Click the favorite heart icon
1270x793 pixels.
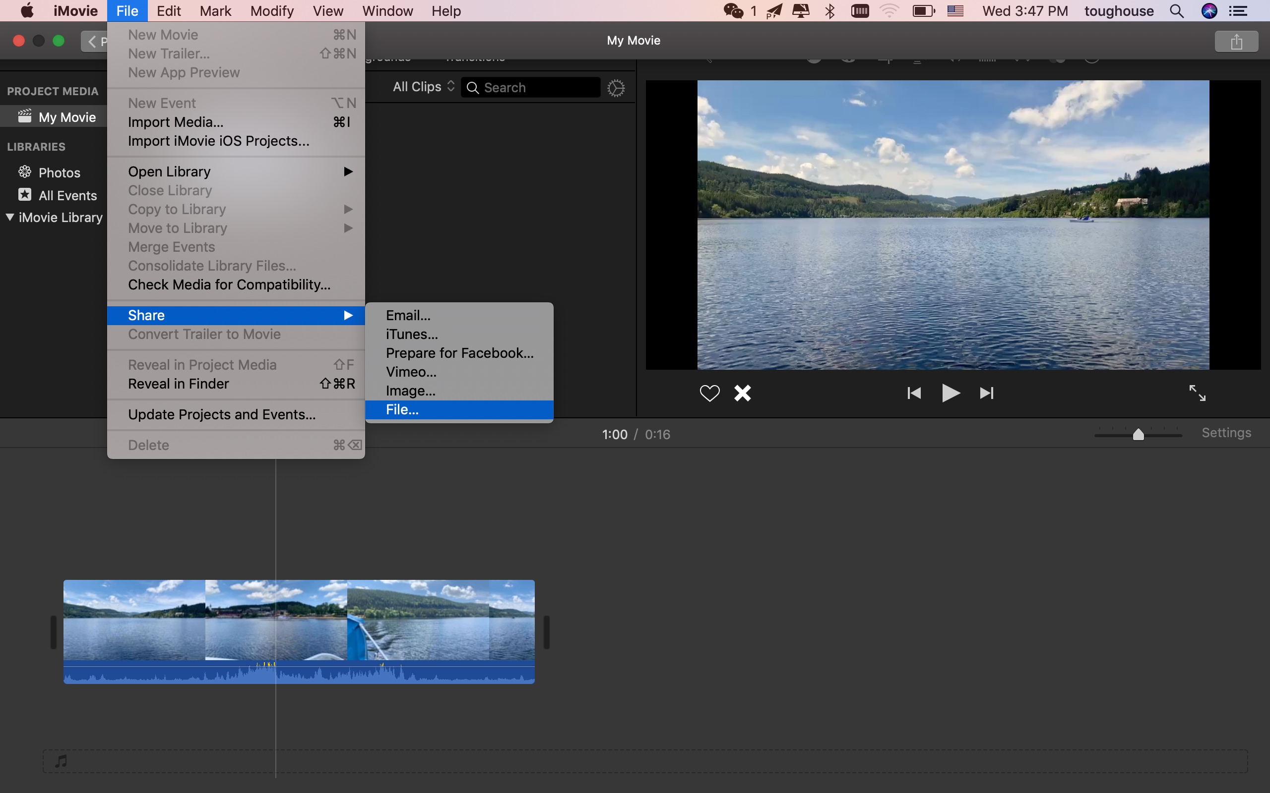[710, 392]
